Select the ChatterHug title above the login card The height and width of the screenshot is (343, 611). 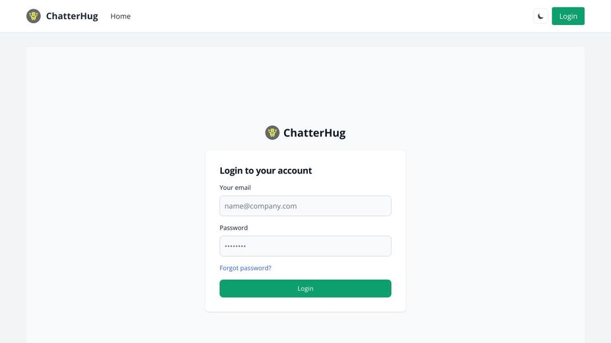pos(314,133)
